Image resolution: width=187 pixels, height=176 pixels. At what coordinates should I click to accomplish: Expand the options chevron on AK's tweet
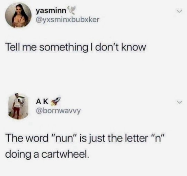(x=179, y=102)
